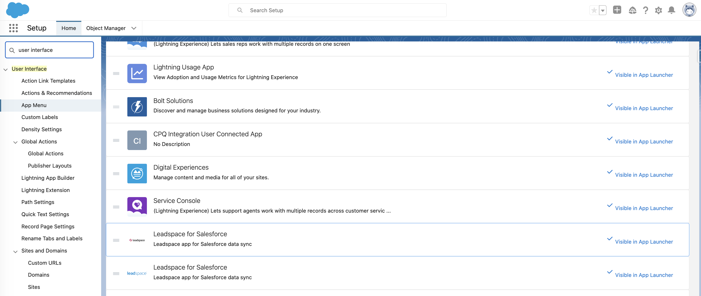Open Density Settings

42,129
